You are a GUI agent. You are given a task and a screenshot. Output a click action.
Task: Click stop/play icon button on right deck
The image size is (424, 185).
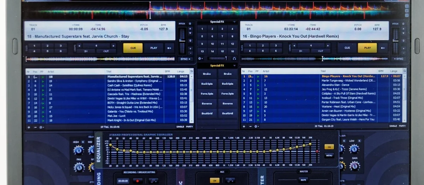point(383,48)
